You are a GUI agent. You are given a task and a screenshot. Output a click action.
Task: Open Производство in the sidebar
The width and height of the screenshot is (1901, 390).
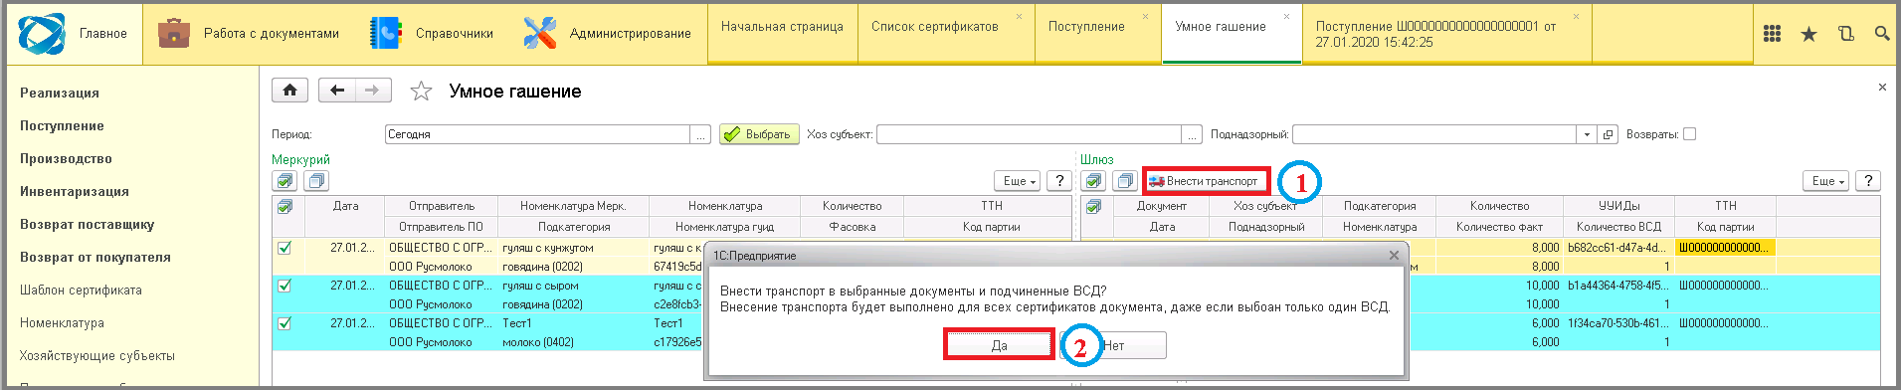tap(66, 158)
